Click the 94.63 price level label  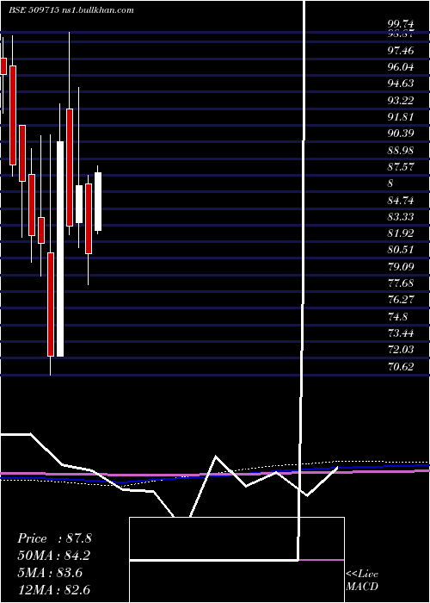401,84
